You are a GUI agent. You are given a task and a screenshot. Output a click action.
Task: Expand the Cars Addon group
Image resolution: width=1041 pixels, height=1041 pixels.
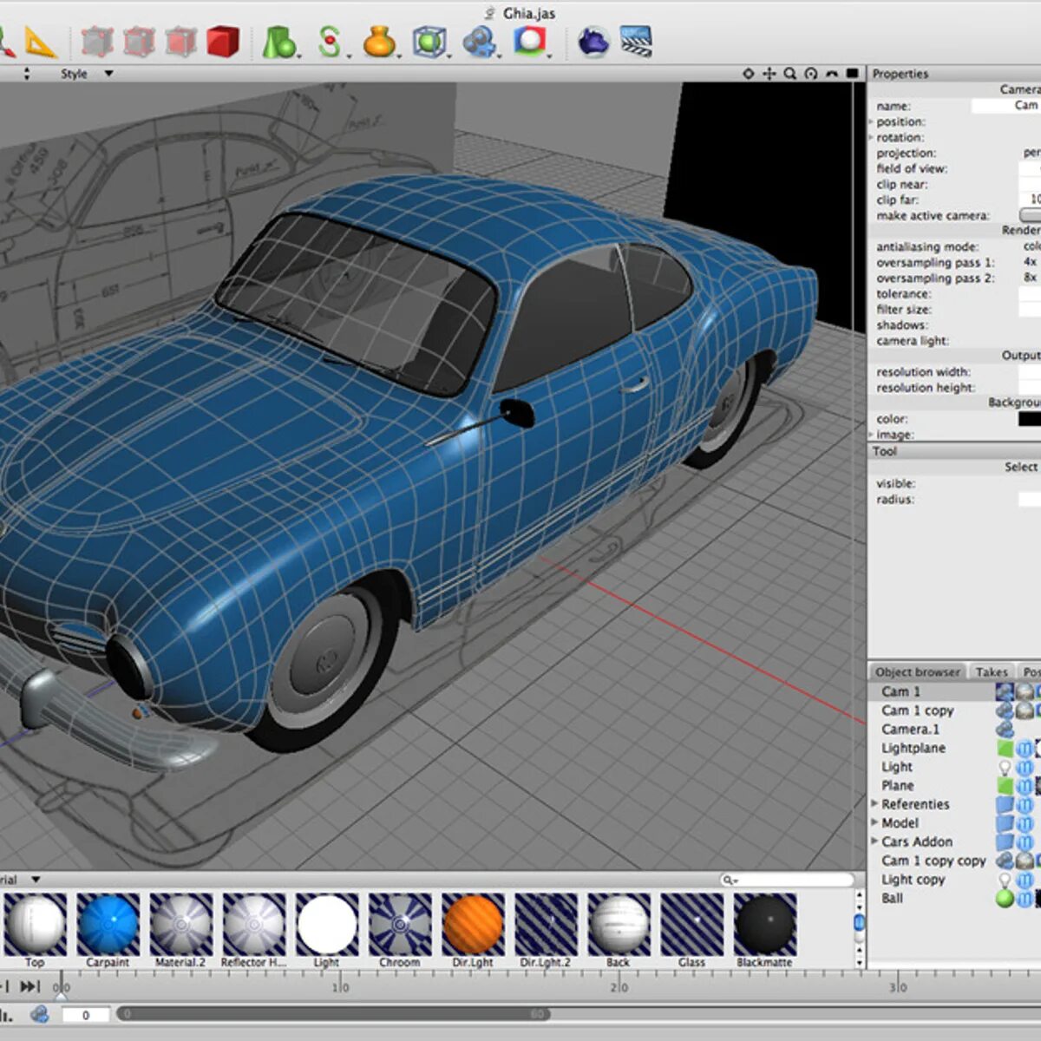click(874, 841)
